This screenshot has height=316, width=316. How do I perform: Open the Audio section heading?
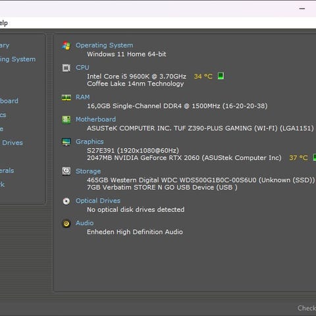(84, 223)
